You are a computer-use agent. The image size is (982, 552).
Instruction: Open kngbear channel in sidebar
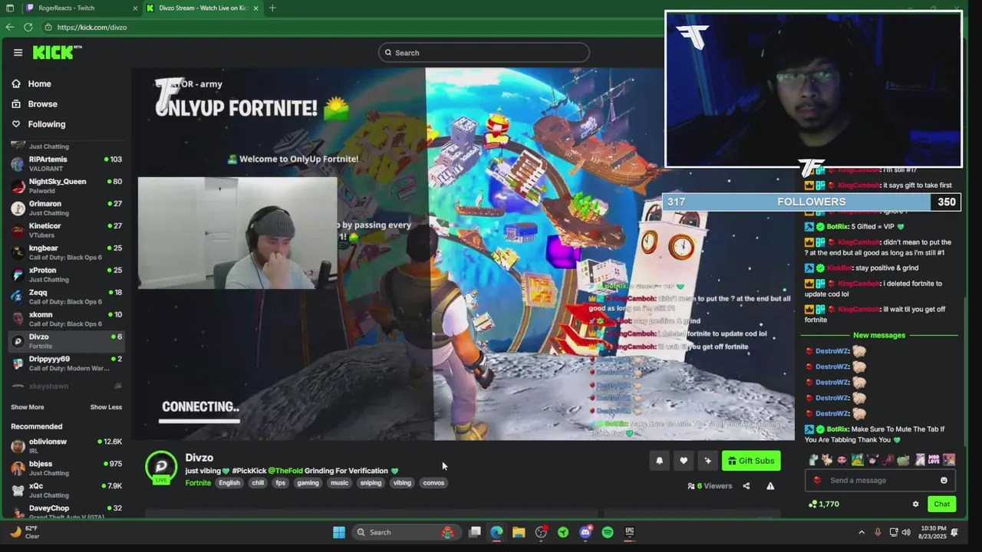tap(67, 252)
